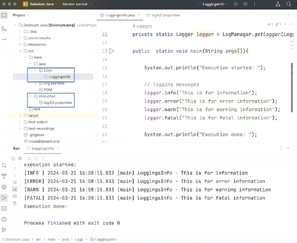This screenshot has width=297, height=243.
Task: Open the Code With Me user icon
Action: click(278, 4)
